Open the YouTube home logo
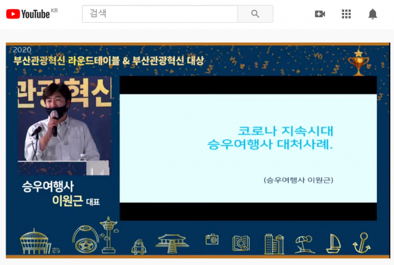The width and height of the screenshot is (394, 265). (31, 14)
